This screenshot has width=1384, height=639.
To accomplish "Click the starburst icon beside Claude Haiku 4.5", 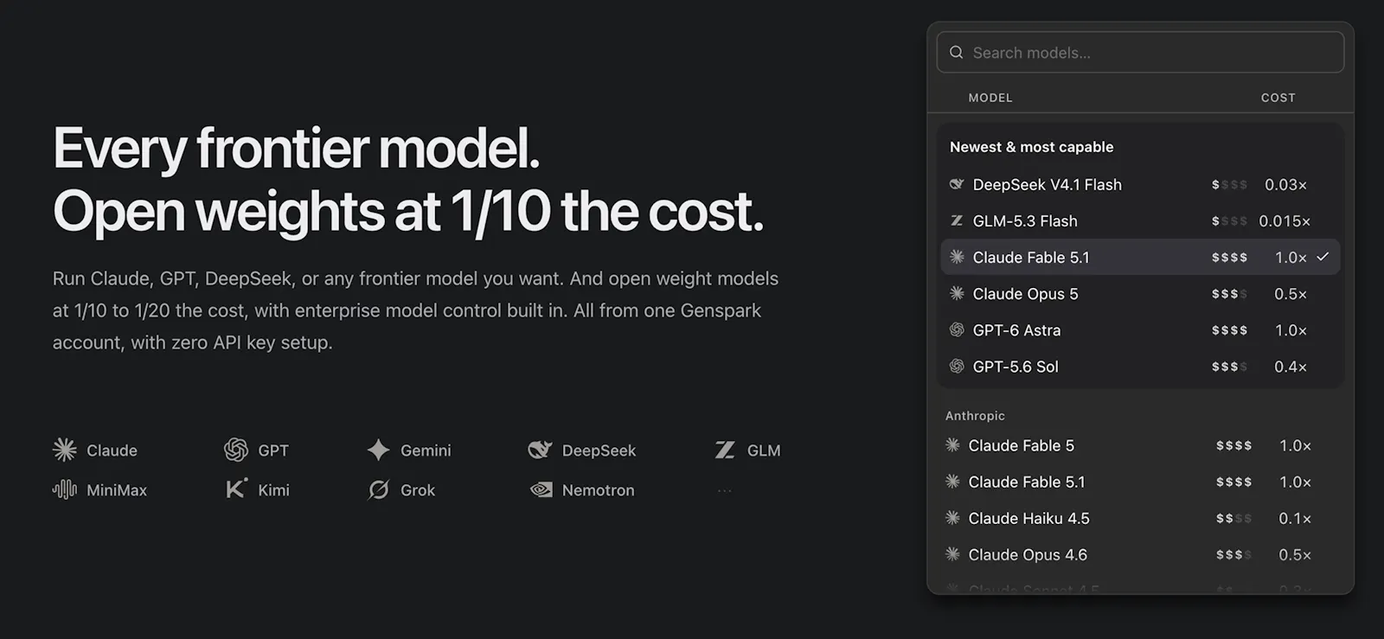I will (952, 517).
